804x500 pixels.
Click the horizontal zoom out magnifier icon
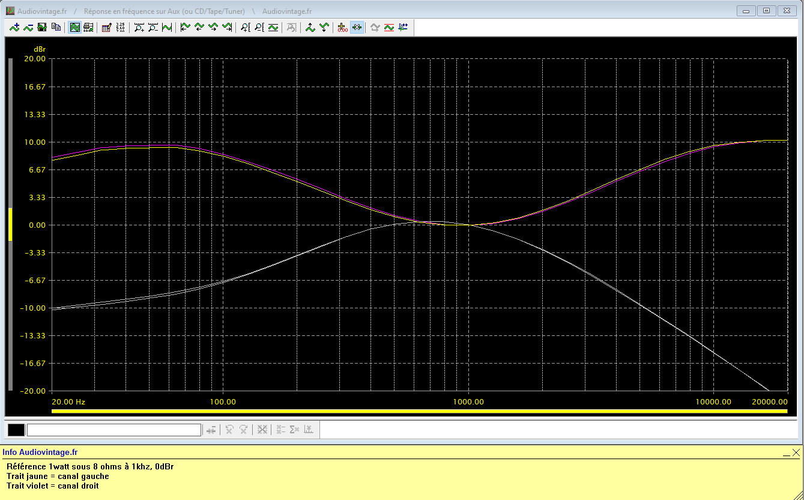click(x=153, y=27)
